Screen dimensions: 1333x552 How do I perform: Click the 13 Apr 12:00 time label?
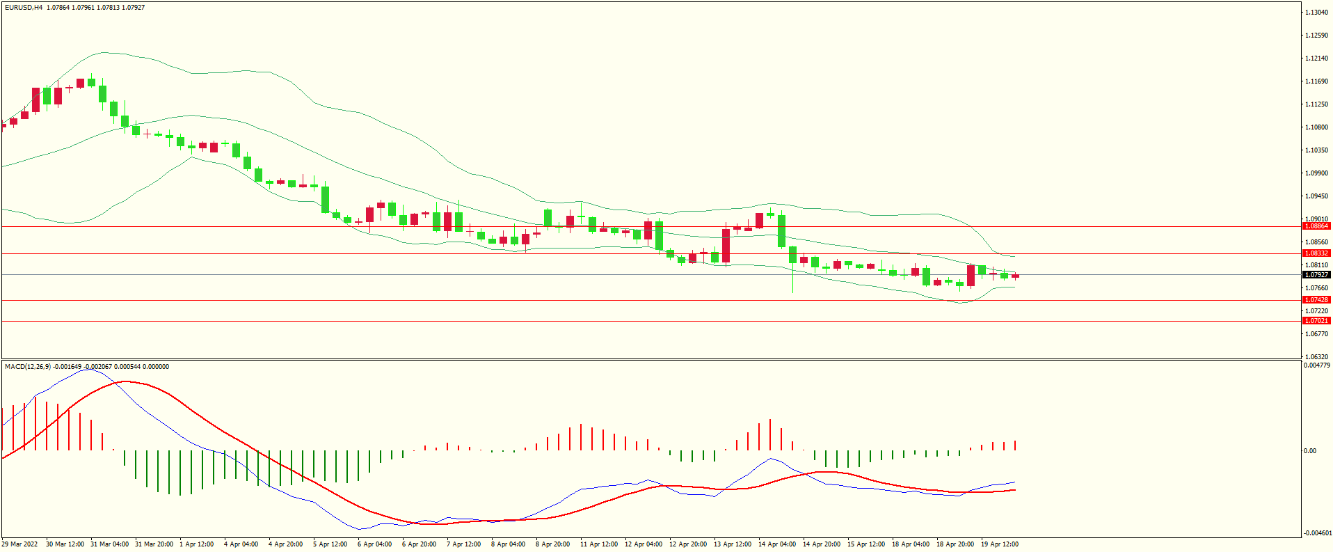[733, 544]
